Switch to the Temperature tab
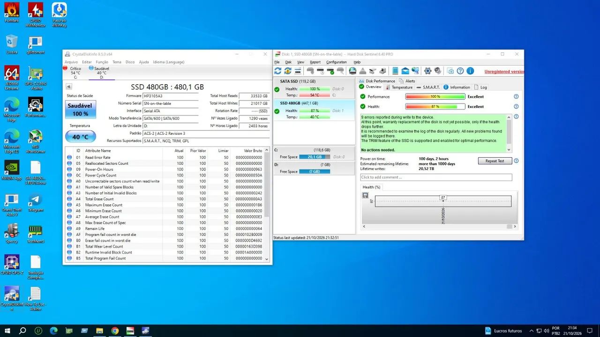The height and width of the screenshot is (337, 600). tap(398, 87)
